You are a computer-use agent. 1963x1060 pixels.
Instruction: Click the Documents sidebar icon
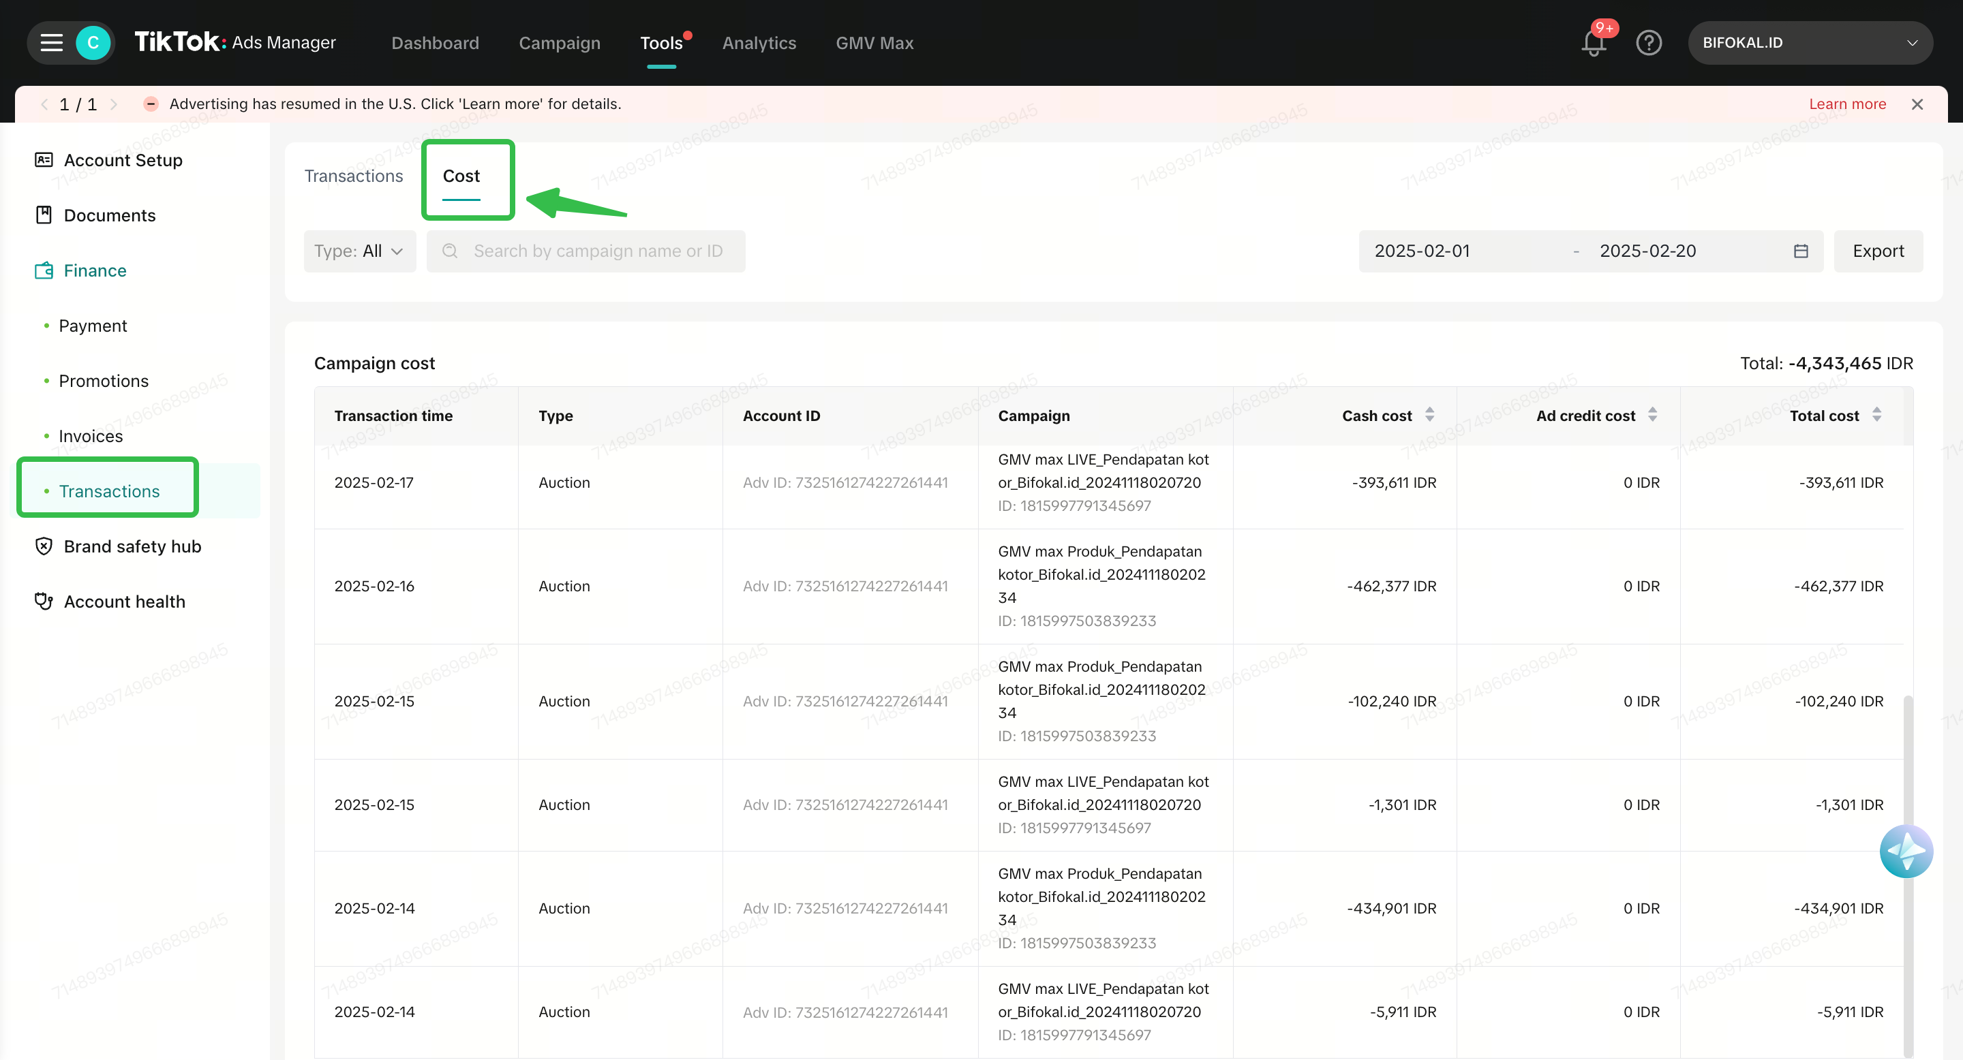coord(44,215)
